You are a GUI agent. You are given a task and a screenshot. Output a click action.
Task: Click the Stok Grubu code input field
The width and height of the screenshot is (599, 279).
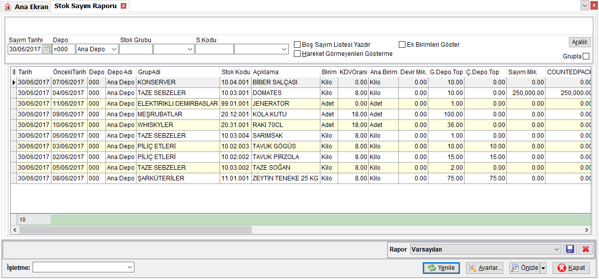136,49
